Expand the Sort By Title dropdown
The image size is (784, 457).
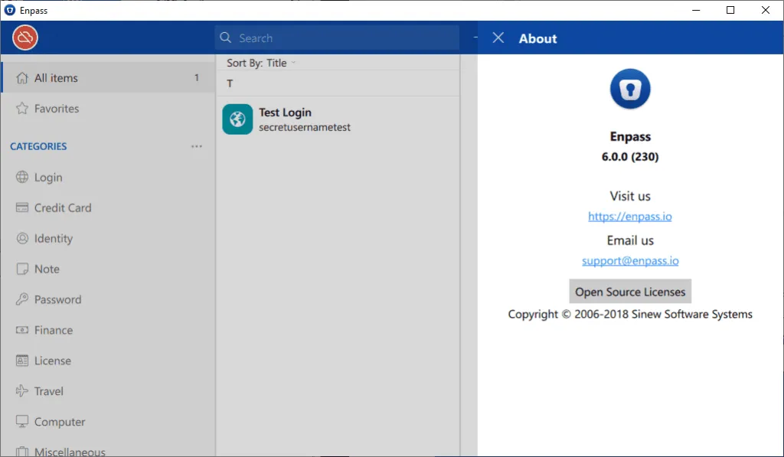point(261,63)
